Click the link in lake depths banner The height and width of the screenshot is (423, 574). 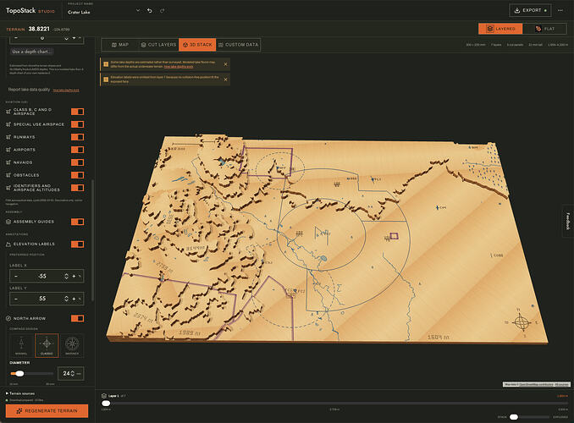tap(179, 67)
